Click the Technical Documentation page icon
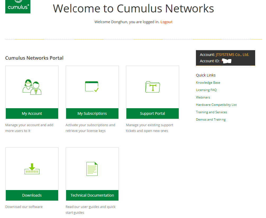Image resolution: width=266 pixels, height=218 pixels. click(92, 169)
